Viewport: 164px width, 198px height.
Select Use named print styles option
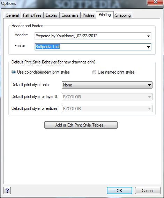(94, 72)
